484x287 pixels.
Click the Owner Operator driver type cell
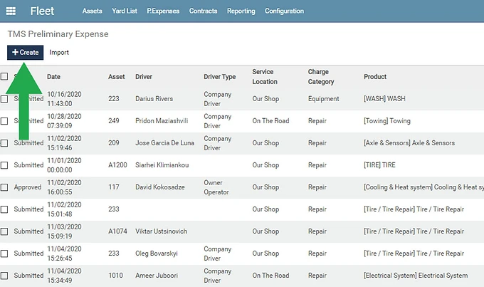click(216, 187)
